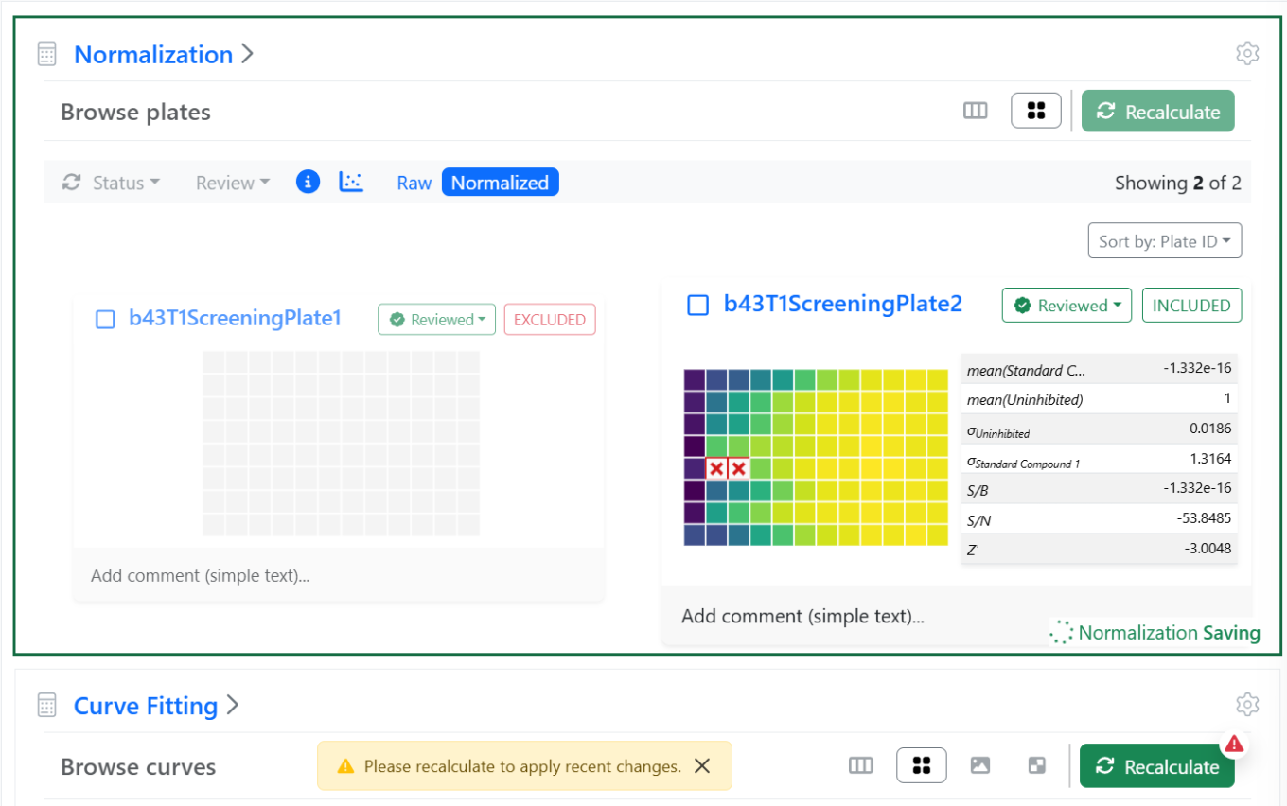The width and height of the screenshot is (1287, 806).
Task: Switch to the Raw data tab
Action: click(414, 183)
